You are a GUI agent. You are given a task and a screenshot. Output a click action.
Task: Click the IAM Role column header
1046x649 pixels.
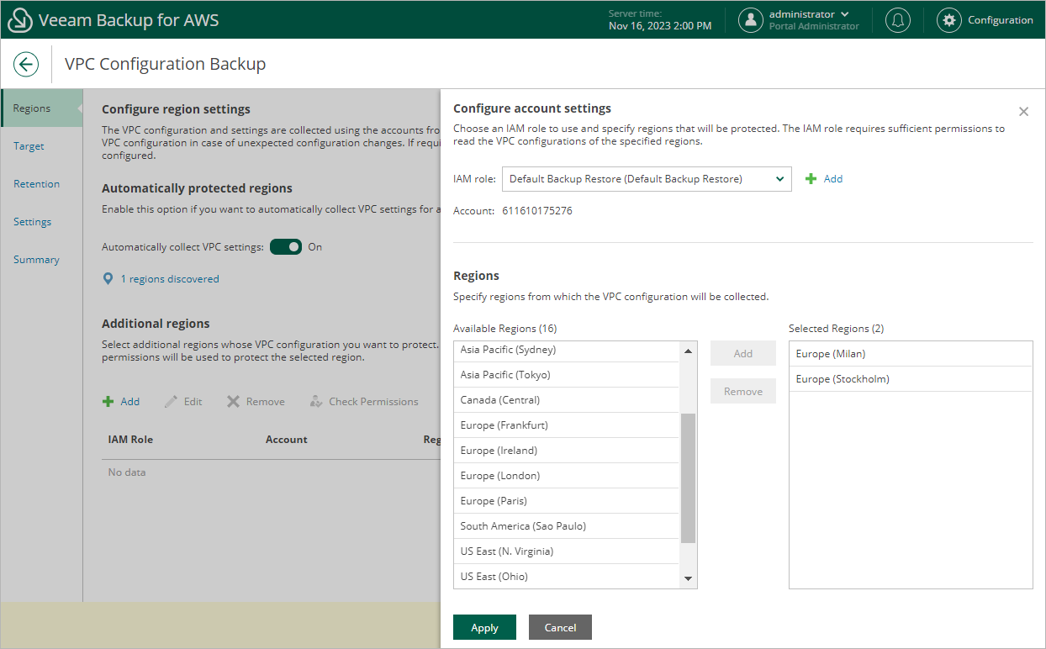(130, 440)
